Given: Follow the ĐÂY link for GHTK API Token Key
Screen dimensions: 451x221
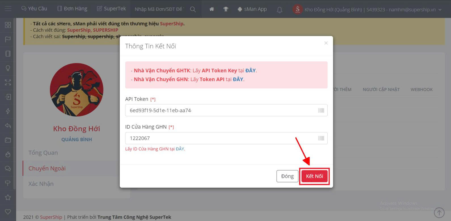Looking at the screenshot, I should coord(250,70).
